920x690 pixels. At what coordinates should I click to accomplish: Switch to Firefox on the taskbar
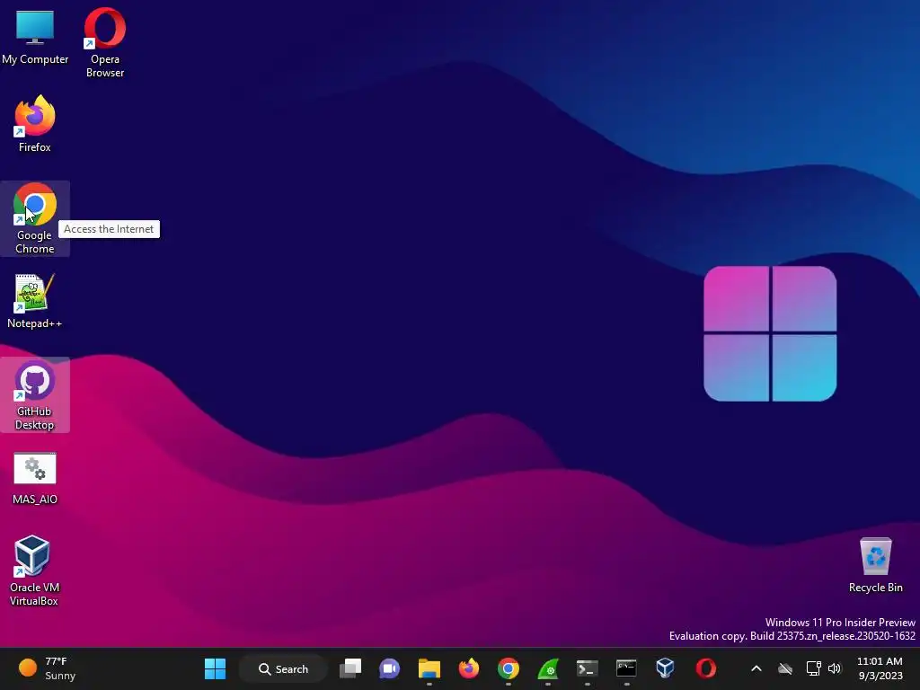pos(469,668)
